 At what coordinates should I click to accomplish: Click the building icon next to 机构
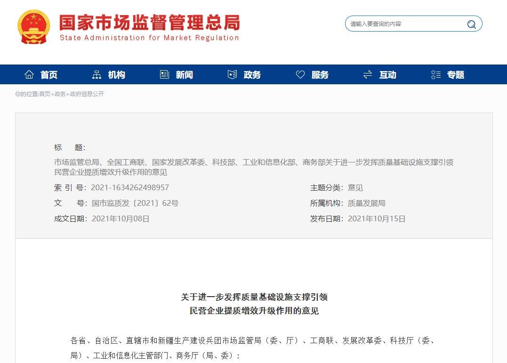coord(96,74)
